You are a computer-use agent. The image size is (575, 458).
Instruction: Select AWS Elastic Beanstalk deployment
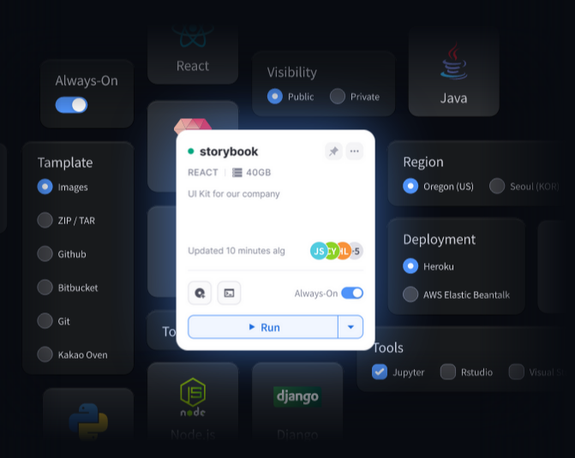tap(410, 294)
